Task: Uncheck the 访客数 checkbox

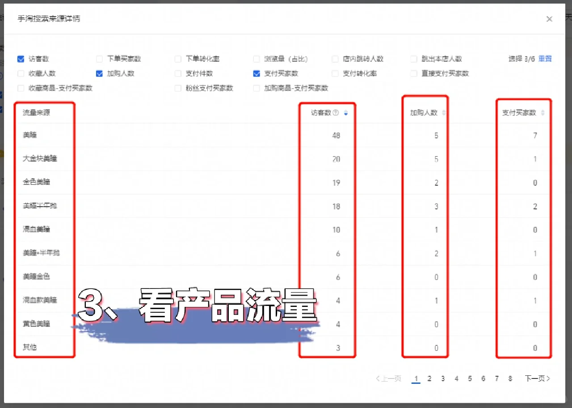Action: tap(21, 59)
